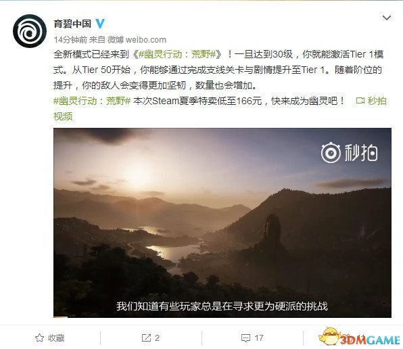Open the Ubisoft spiral avatar profile
Viewport: 403px width, 349px height.
coord(30,31)
